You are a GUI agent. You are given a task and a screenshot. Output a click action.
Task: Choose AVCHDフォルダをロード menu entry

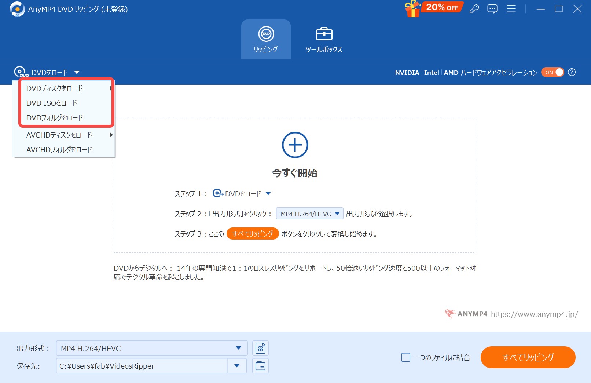click(59, 150)
